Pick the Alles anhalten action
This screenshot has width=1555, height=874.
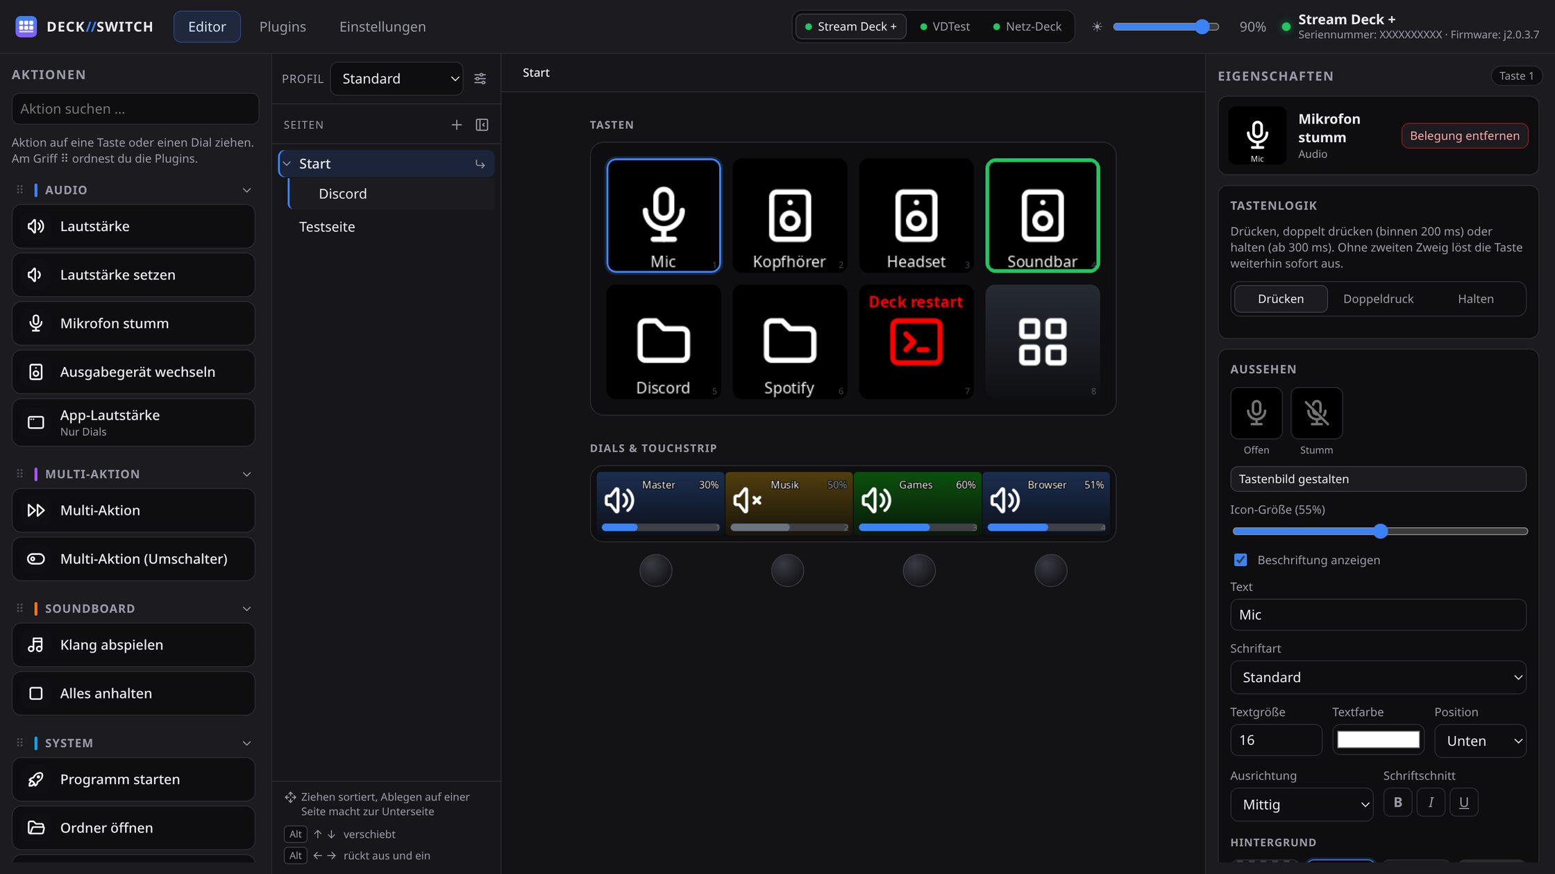pos(133,694)
